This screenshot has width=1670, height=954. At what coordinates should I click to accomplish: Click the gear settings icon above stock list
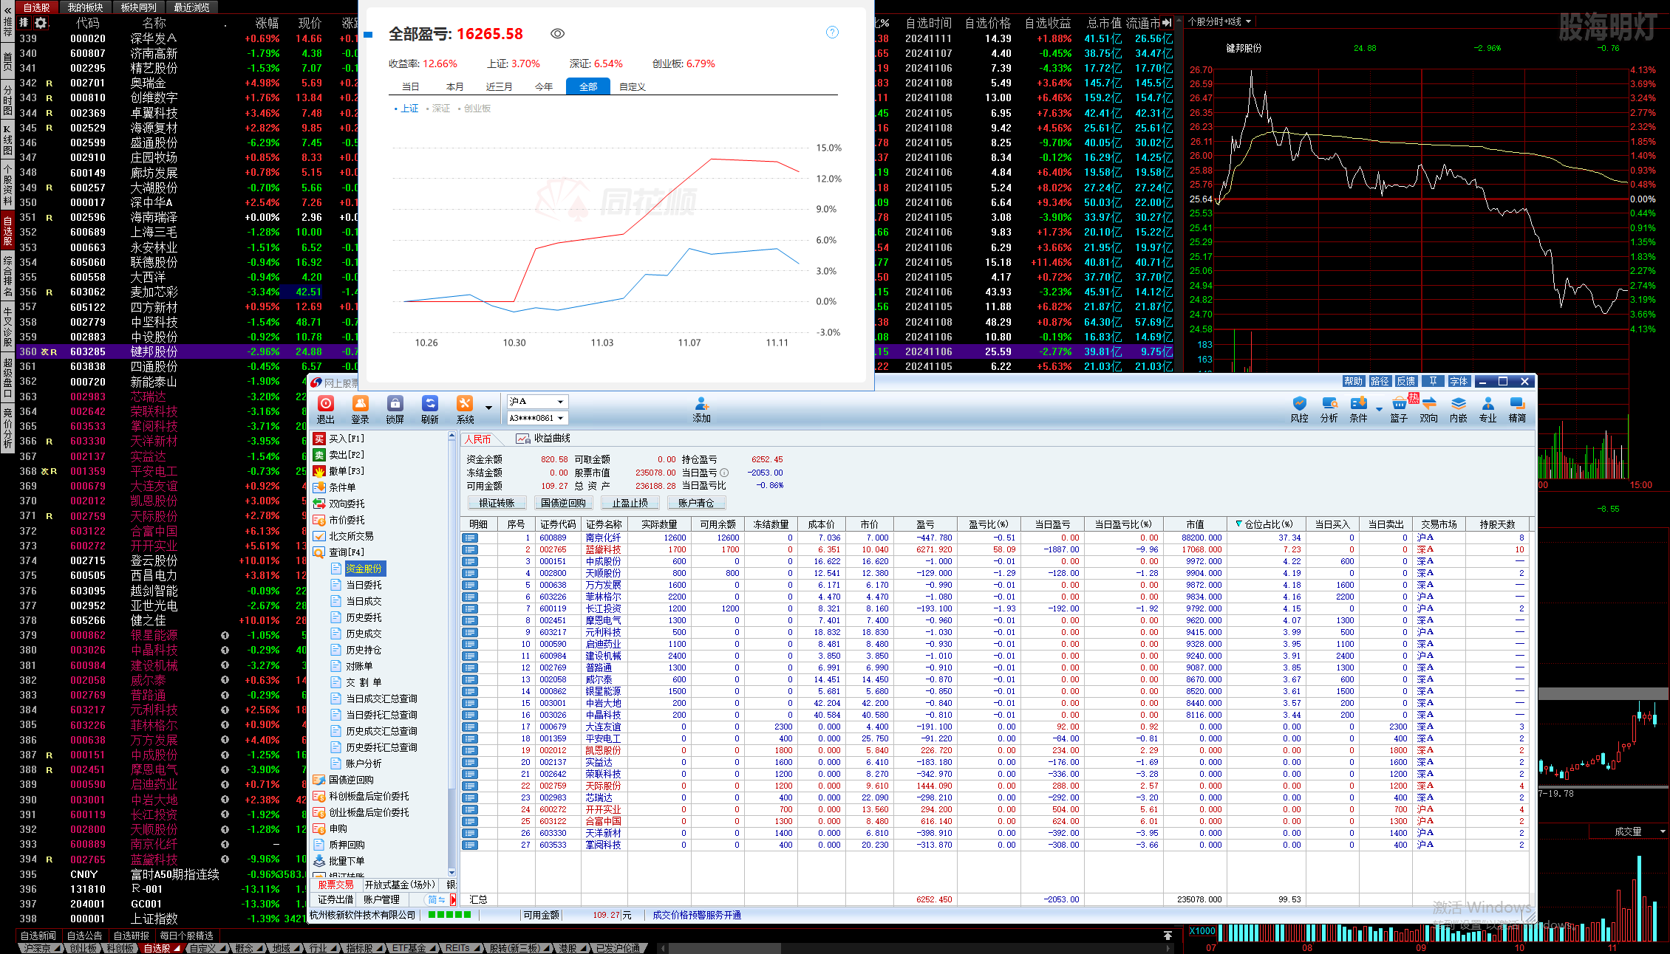click(41, 23)
